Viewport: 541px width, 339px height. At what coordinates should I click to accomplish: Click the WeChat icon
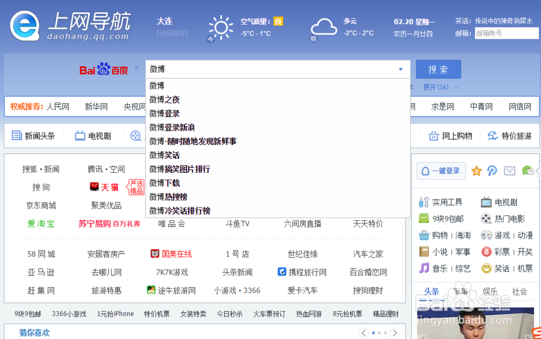click(x=527, y=171)
